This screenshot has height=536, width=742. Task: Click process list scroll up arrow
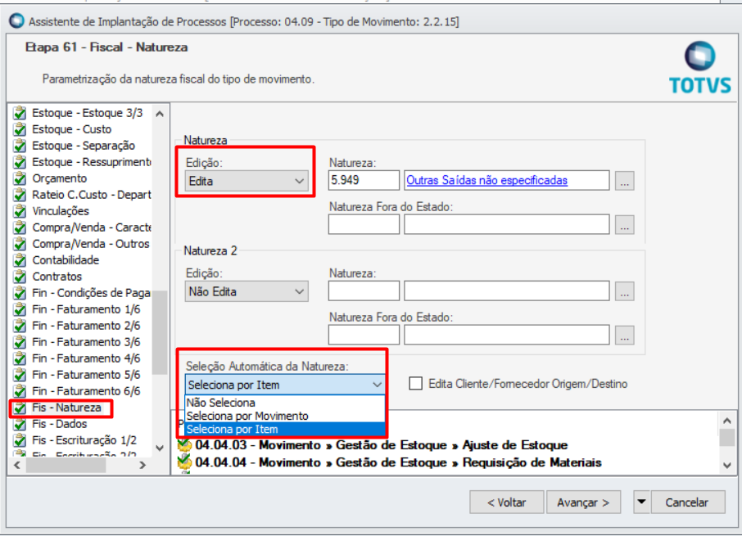click(x=727, y=420)
